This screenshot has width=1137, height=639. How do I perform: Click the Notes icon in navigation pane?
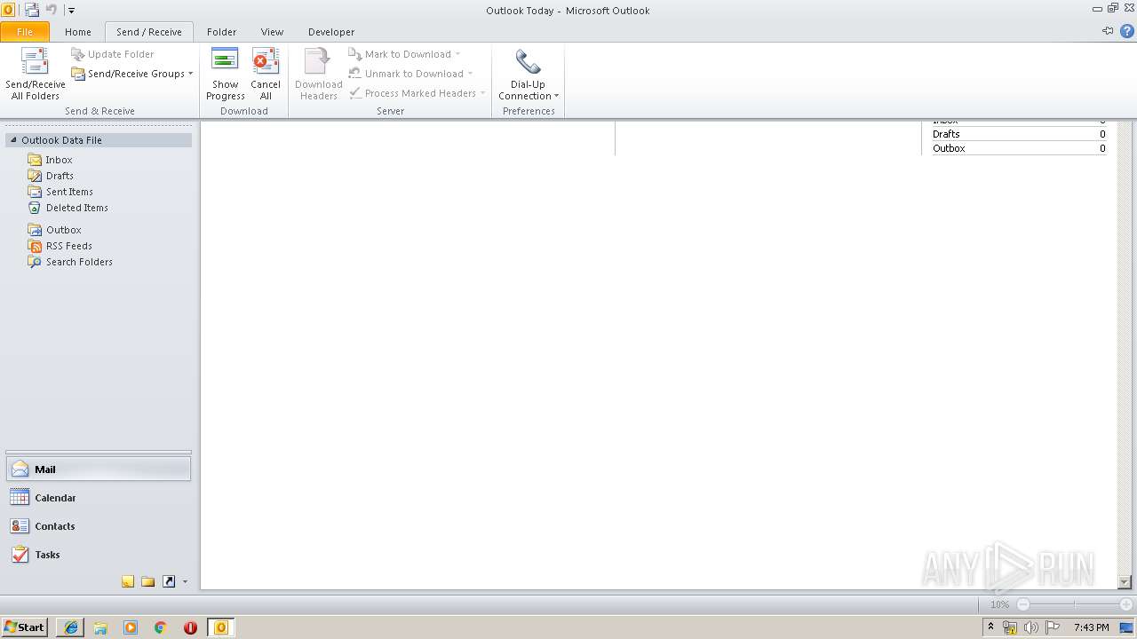[x=128, y=582]
